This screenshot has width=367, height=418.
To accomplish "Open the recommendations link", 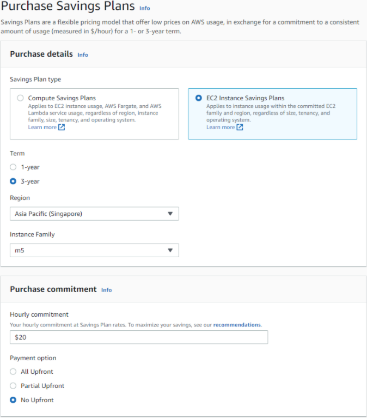I will (237, 325).
